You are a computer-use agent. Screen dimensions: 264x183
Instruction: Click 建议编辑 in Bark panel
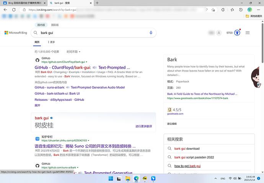click(x=172, y=124)
